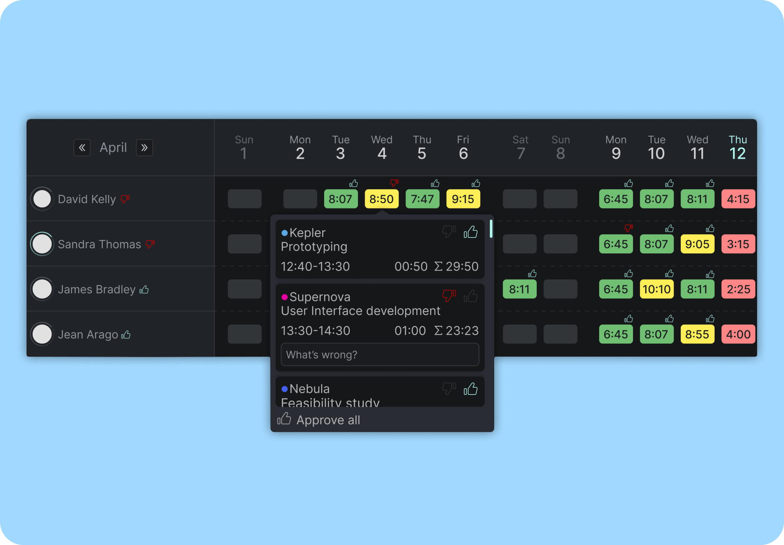
Task: Click the thumbs down beside Sandra Thomas
Action: pyautogui.click(x=150, y=244)
